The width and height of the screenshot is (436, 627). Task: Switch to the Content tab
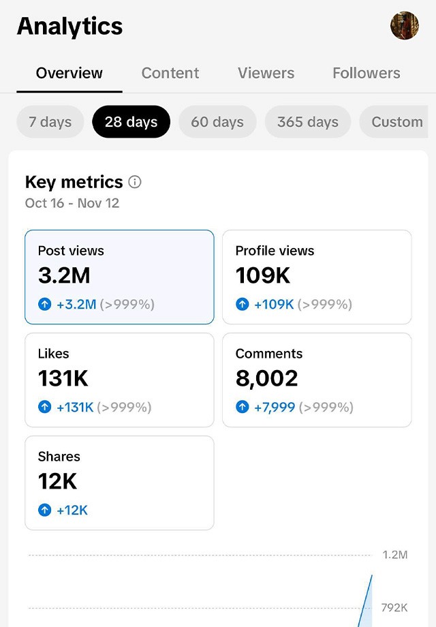pos(170,73)
